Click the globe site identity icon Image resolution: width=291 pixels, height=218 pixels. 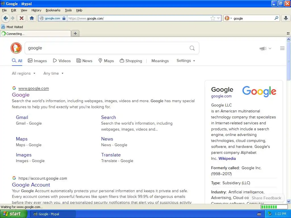(42, 18)
